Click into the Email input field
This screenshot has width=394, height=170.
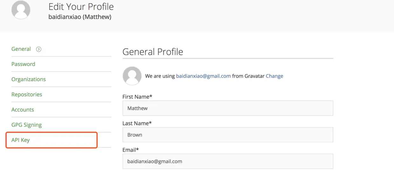[x=228, y=161]
